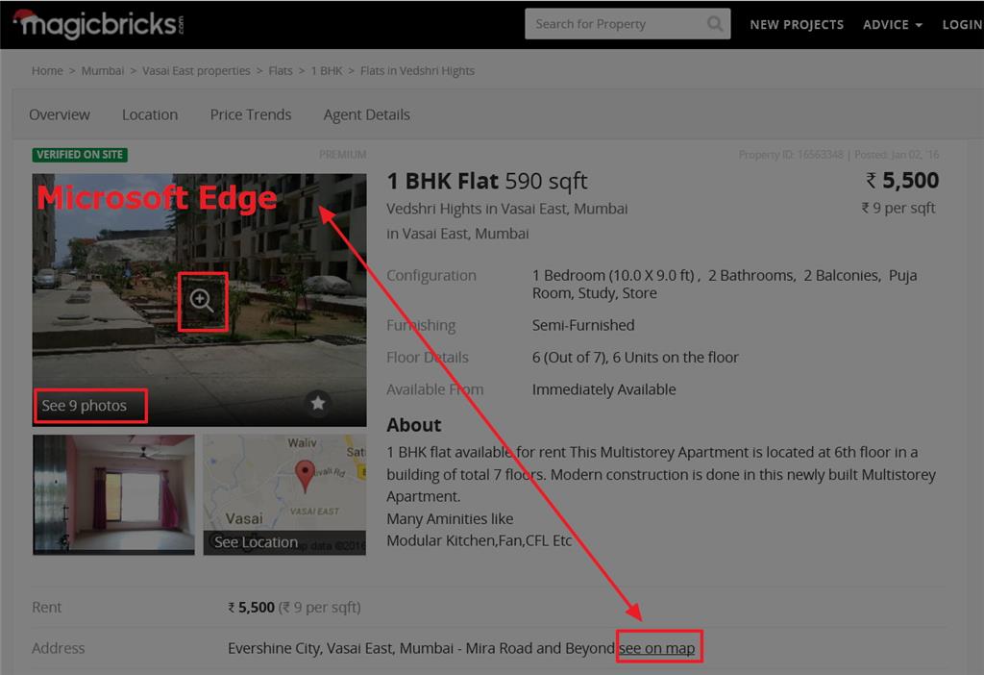
Task: Click '₹ 9 per sqft' under the top price
Action: (898, 208)
